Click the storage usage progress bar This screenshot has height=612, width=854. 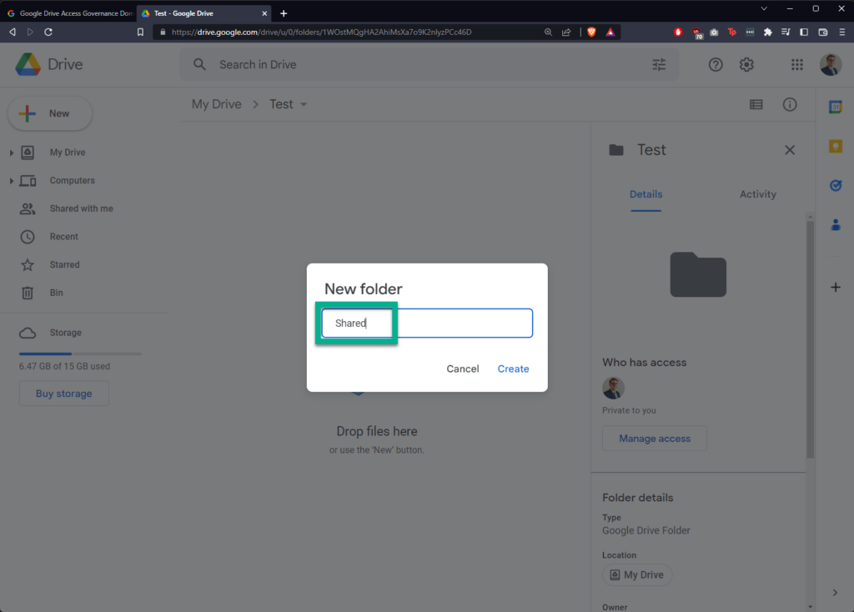[80, 354]
